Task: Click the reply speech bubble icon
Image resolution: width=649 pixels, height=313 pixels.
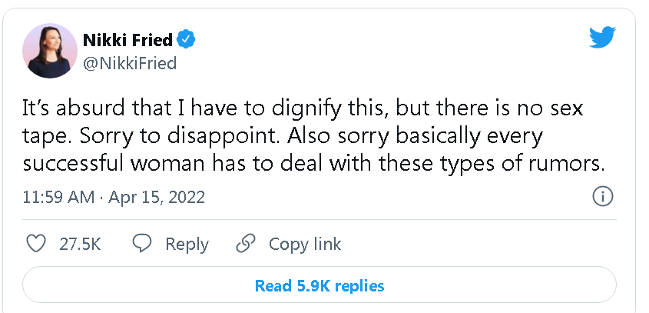Action: pyautogui.click(x=142, y=243)
